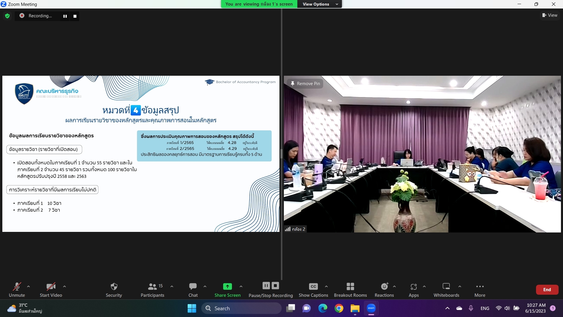Viewport: 563px width, 317px height.
Task: Open the Reactions menu
Action: click(x=384, y=290)
